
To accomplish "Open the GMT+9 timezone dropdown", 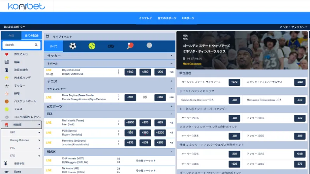I will (14, 27).
